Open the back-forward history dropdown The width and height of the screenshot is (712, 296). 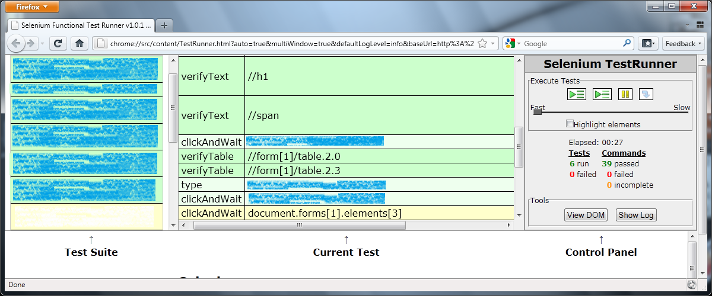(x=41, y=43)
